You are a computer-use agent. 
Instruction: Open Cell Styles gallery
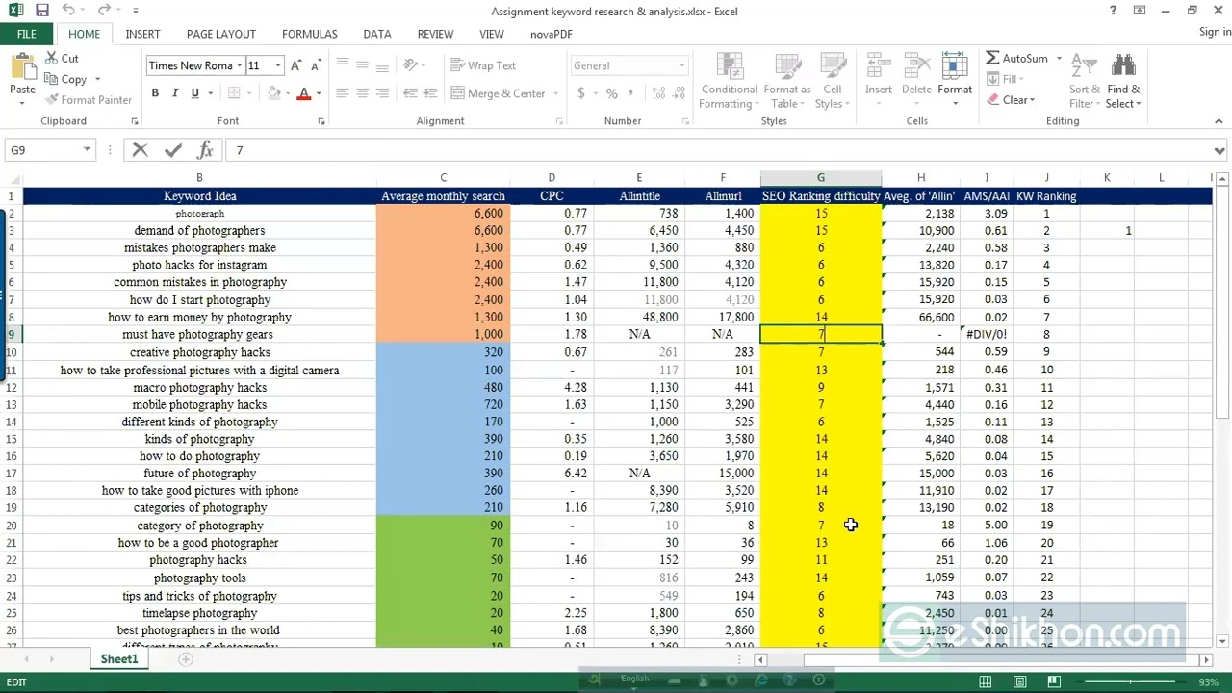(x=832, y=82)
